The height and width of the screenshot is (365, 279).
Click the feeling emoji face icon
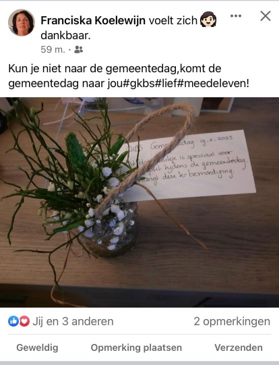click(x=208, y=20)
